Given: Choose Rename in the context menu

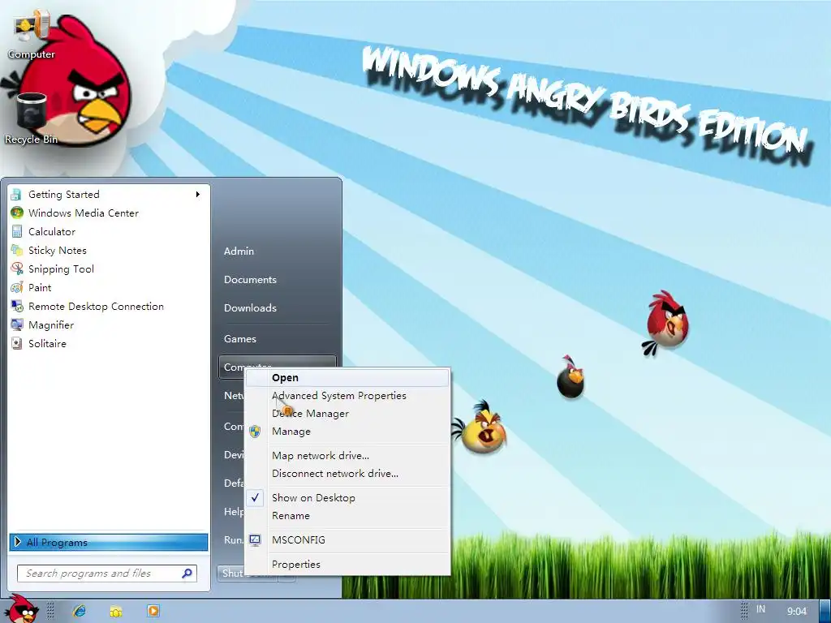Looking at the screenshot, I should [347, 515].
